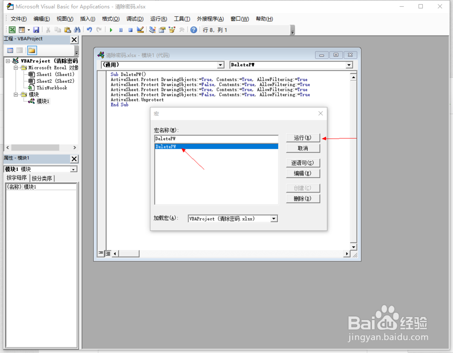
Task: Open the 调试(D) menu
Action: (135, 19)
